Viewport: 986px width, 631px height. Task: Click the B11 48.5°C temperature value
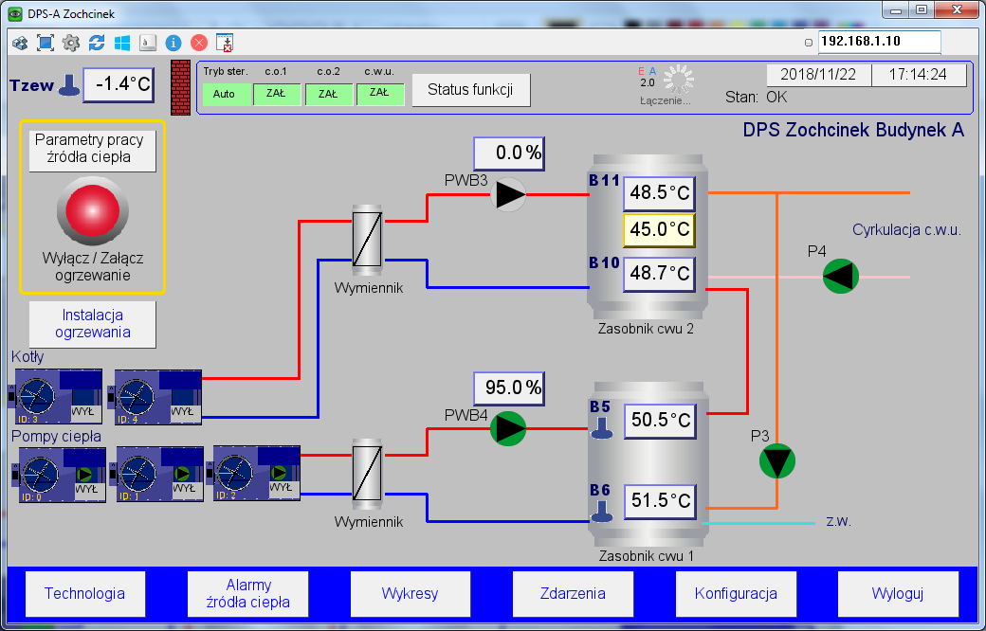[x=660, y=193]
